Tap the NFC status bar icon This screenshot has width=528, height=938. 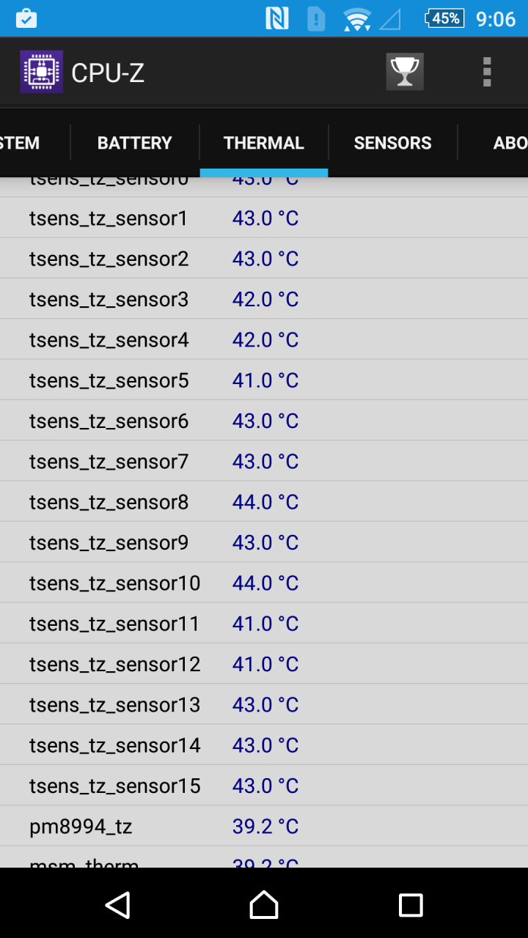tap(277, 18)
